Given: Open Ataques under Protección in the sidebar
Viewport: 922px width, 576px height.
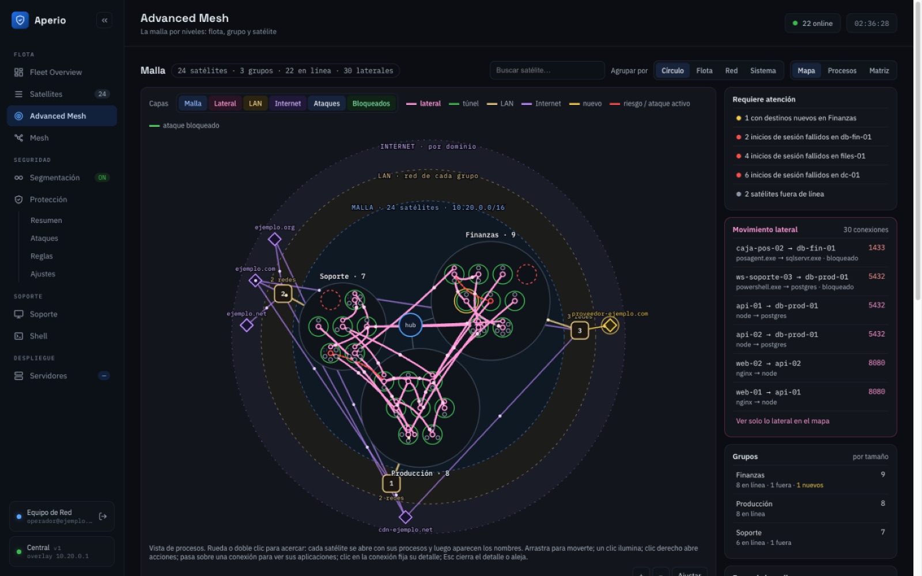Looking at the screenshot, I should [x=44, y=238].
